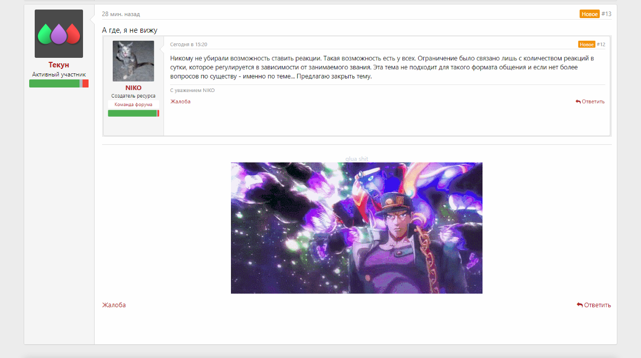Open NIKO's cat avatar

click(x=133, y=61)
